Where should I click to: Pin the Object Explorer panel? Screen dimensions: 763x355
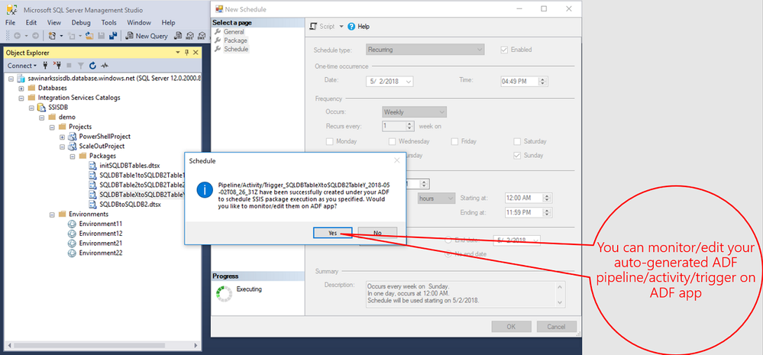[186, 53]
